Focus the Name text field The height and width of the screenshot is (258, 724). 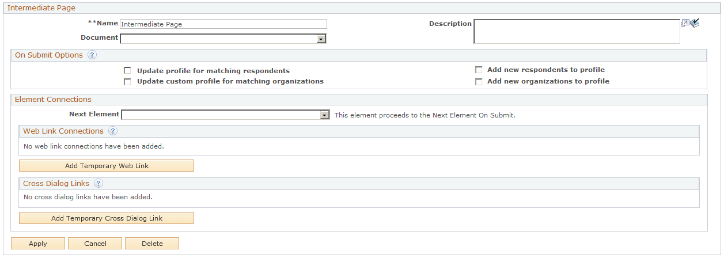[223, 24]
